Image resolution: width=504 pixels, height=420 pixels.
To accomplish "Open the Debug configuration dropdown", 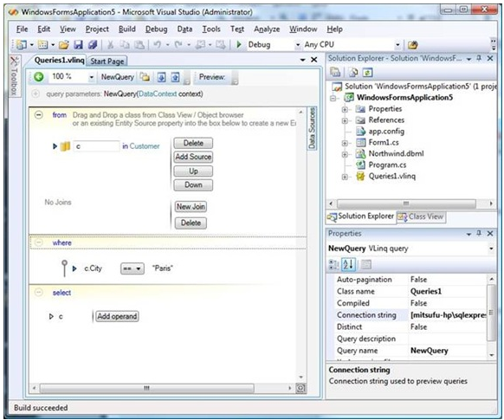I will pyautogui.click(x=298, y=45).
